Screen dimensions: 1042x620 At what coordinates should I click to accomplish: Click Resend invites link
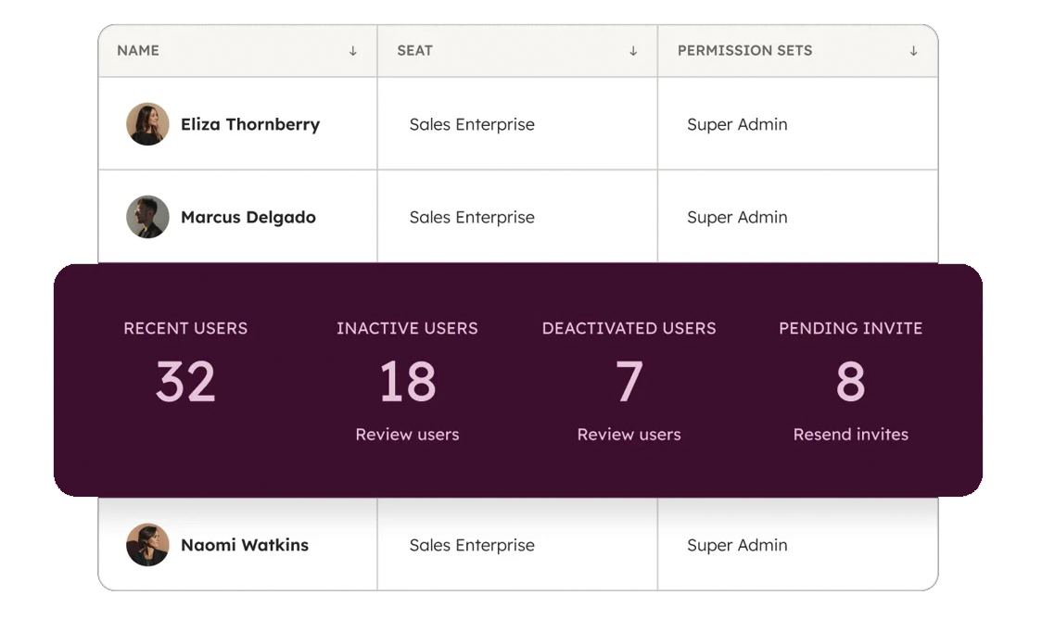tap(850, 435)
